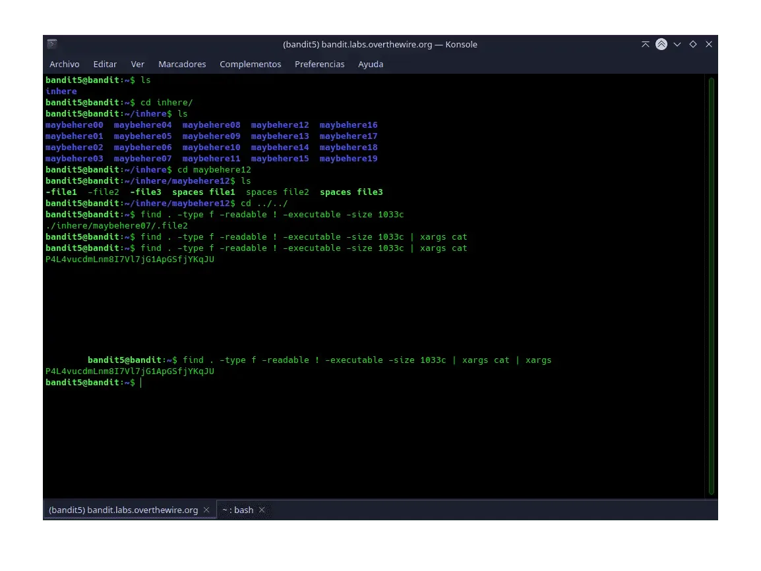Click the last P4L4vucdmLnm8I7Vl7jG1ApGSfjYKqJU output

[130, 371]
